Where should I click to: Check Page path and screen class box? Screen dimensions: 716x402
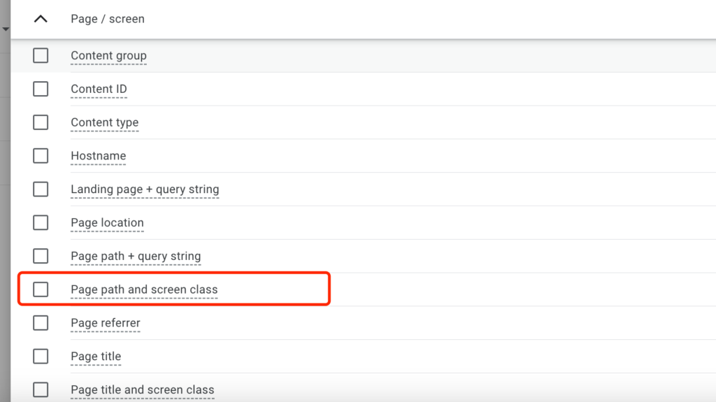[41, 289]
